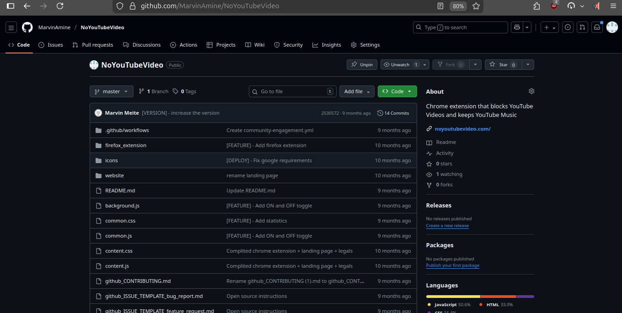Screen dimensions: 622x313
Task: Bookmark this page with the star icon
Action: click(x=476, y=6)
